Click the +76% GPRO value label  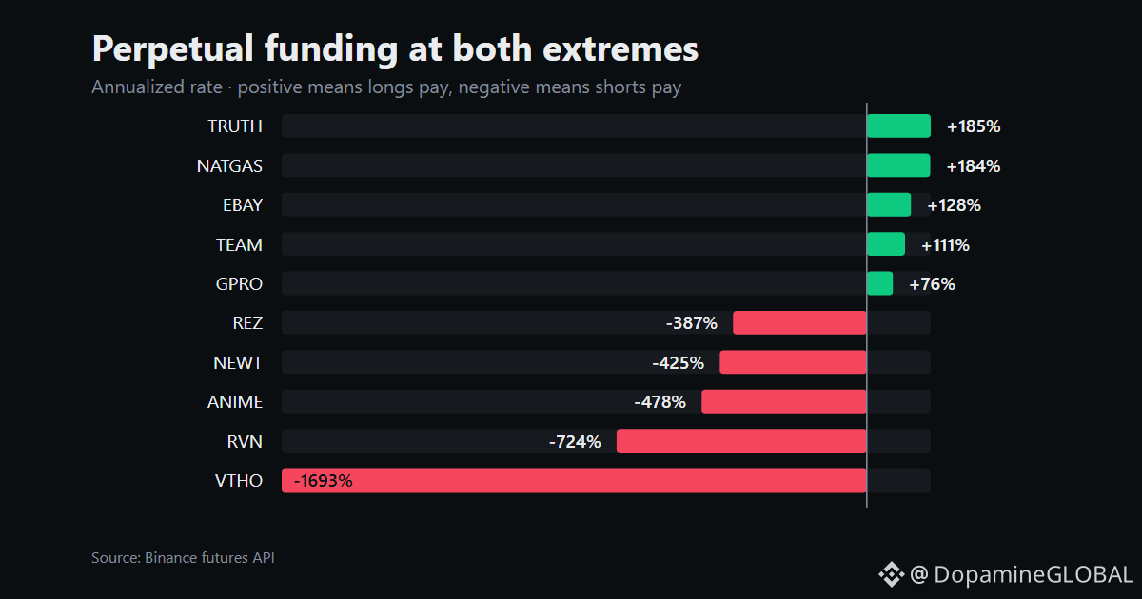pos(933,284)
